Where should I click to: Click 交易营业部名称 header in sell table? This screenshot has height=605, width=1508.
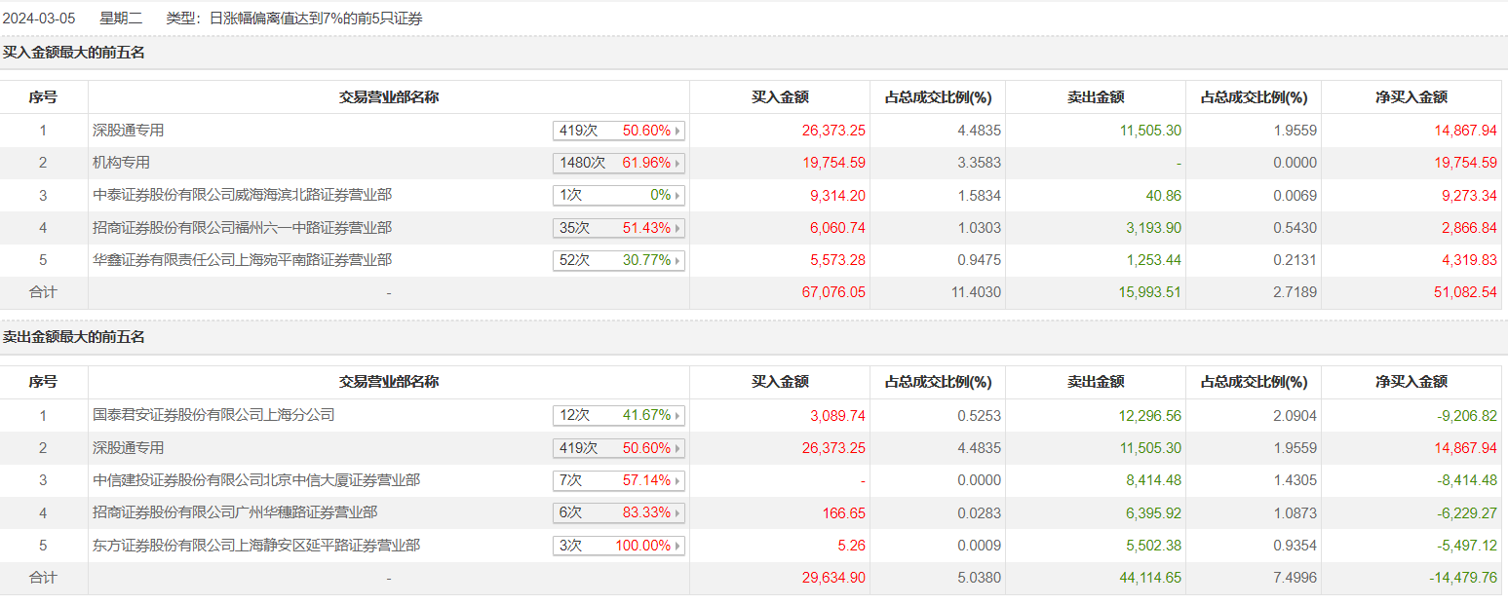(x=388, y=382)
